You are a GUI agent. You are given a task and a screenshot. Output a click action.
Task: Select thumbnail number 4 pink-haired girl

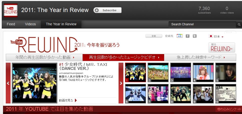[203, 72]
